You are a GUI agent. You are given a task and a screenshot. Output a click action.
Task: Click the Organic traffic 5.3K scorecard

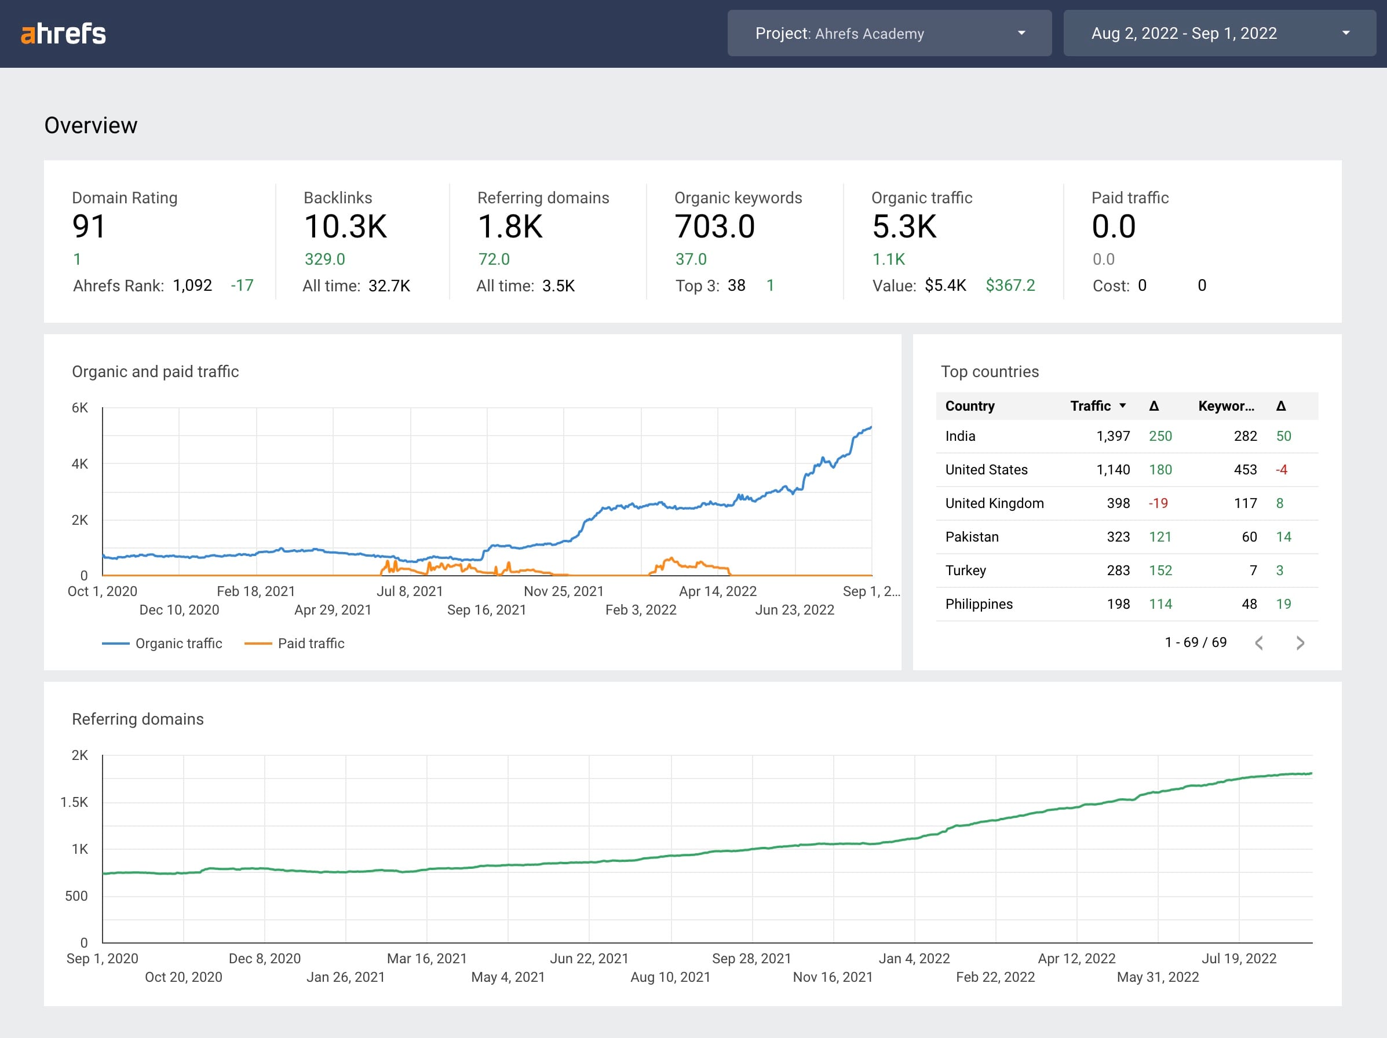904,226
